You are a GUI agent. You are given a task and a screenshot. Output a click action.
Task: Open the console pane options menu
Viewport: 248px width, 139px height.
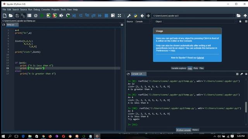pos(246,74)
